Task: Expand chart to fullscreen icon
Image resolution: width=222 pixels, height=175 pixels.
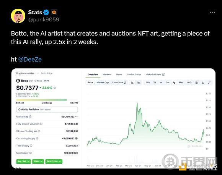Action: pos(209,83)
